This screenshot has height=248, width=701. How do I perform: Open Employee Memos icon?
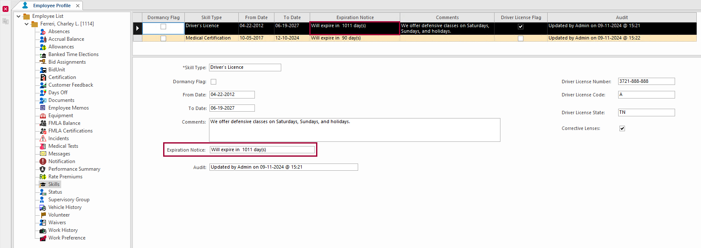[x=43, y=108]
